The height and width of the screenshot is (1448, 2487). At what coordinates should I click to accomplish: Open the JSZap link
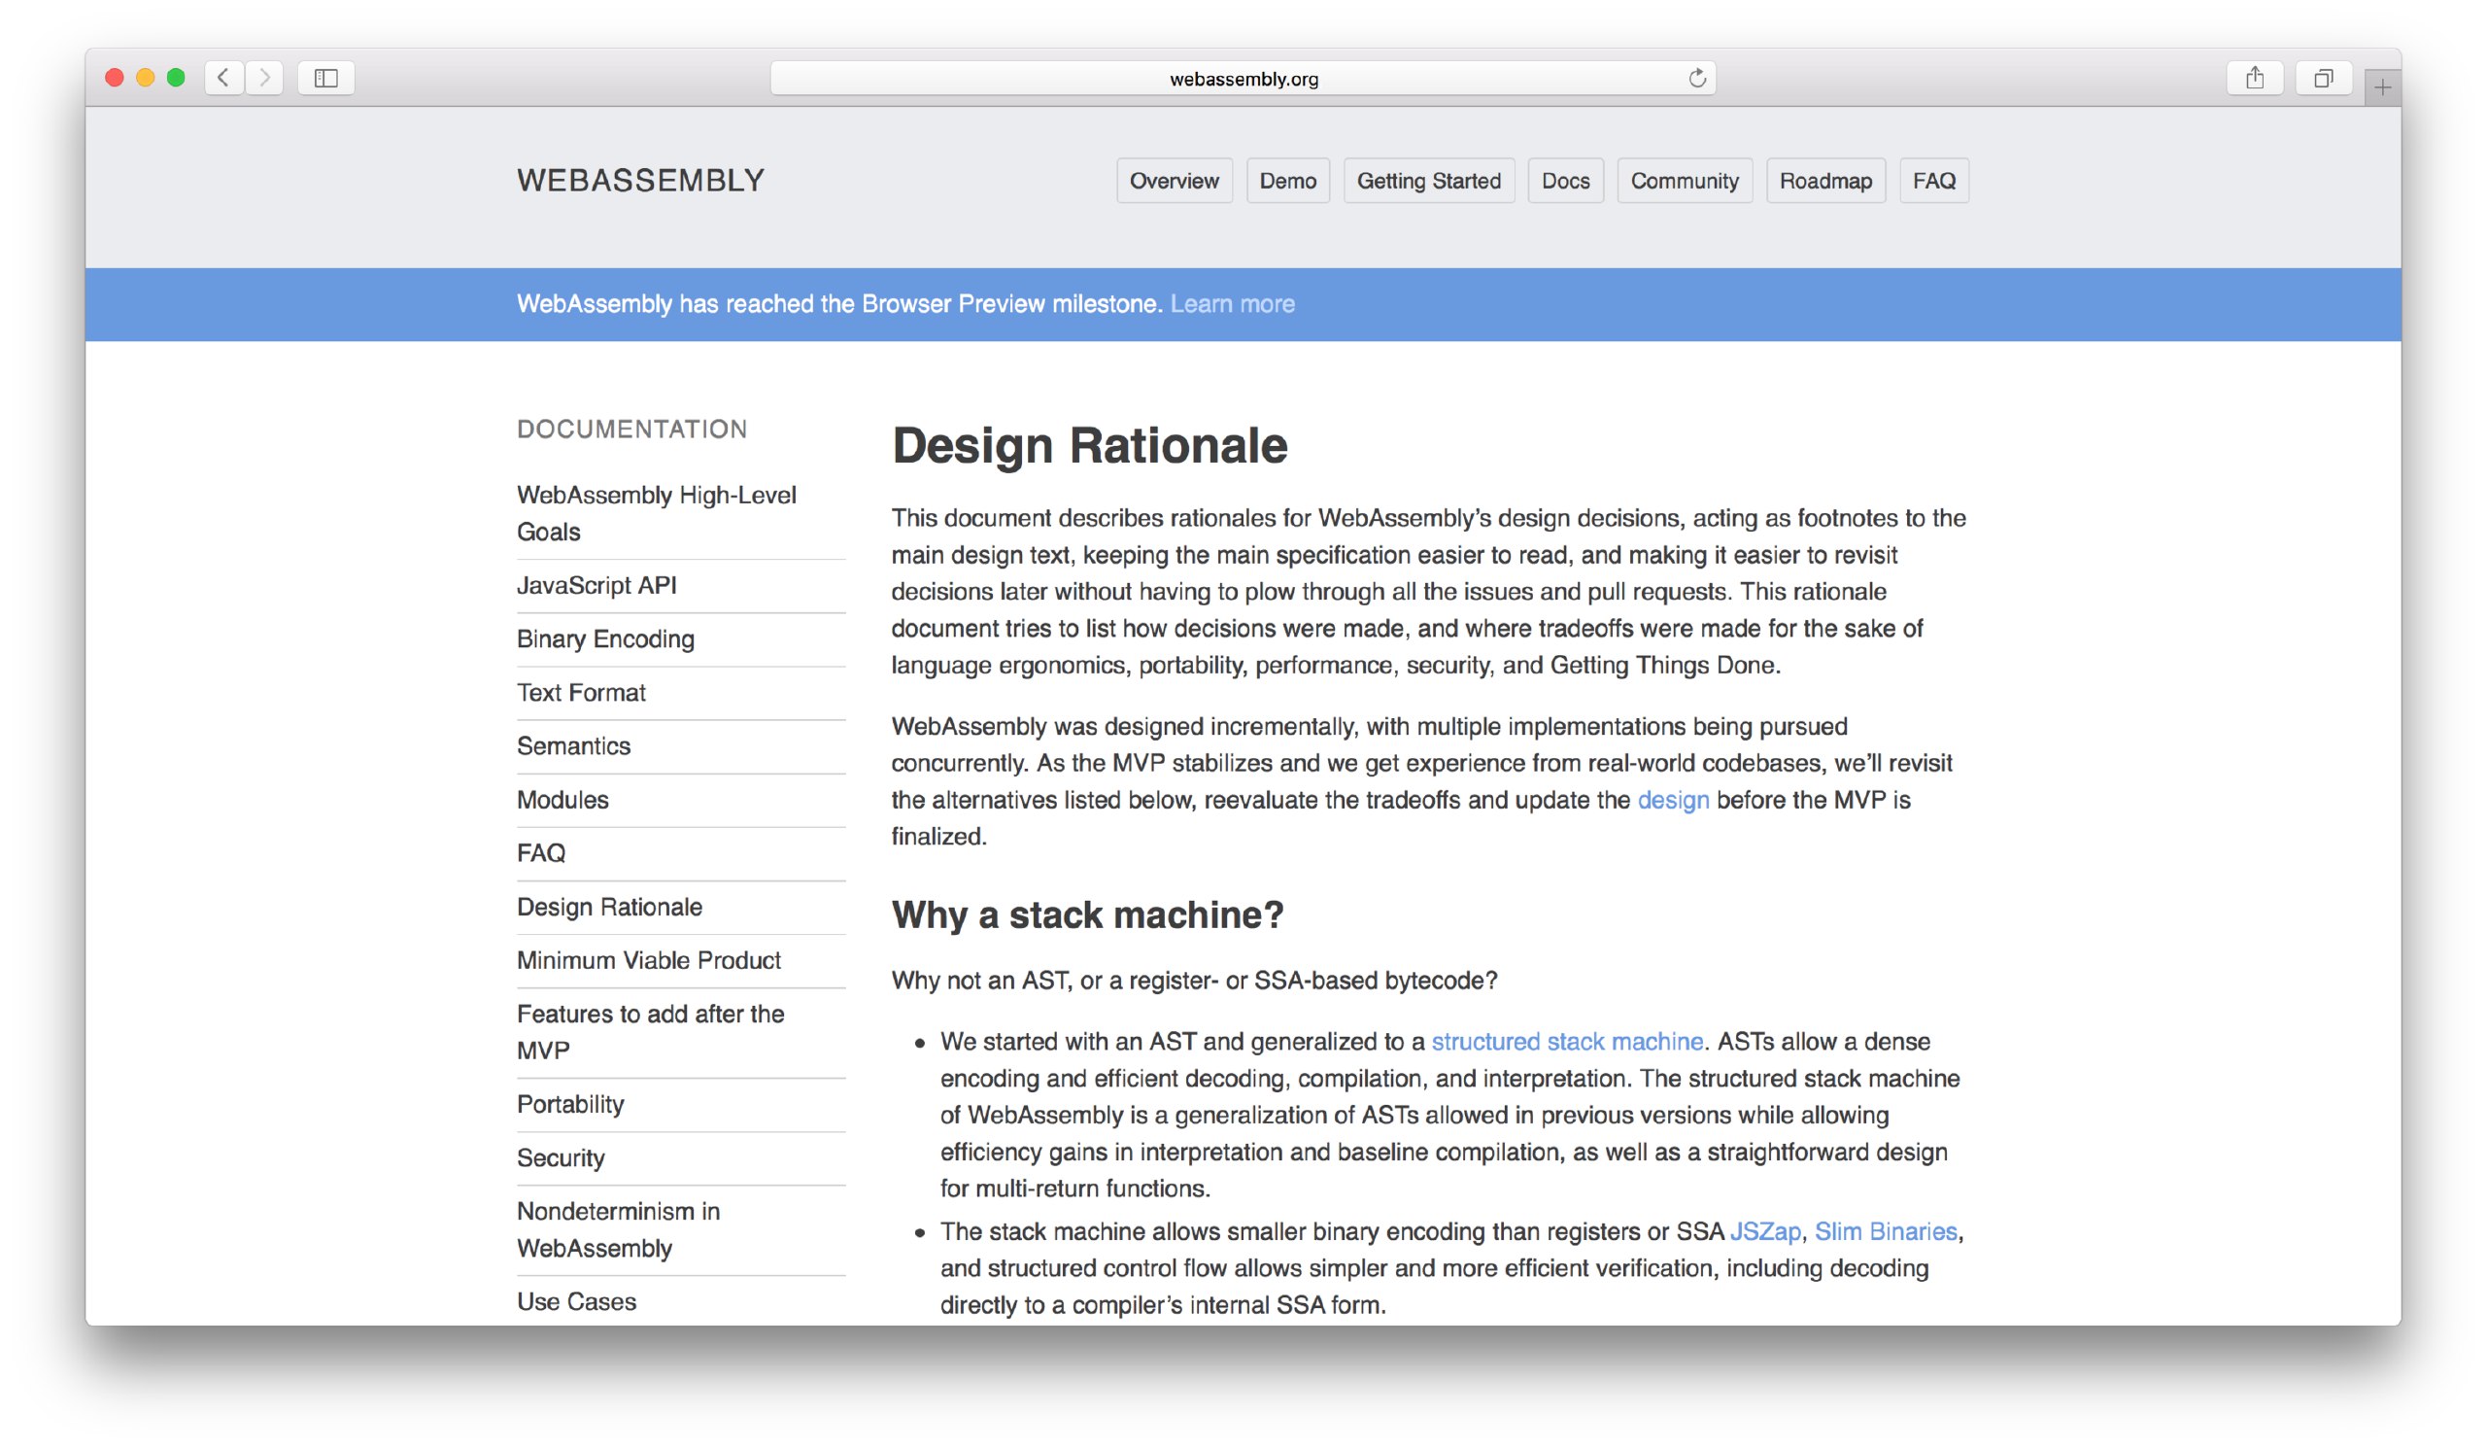coord(1765,1232)
